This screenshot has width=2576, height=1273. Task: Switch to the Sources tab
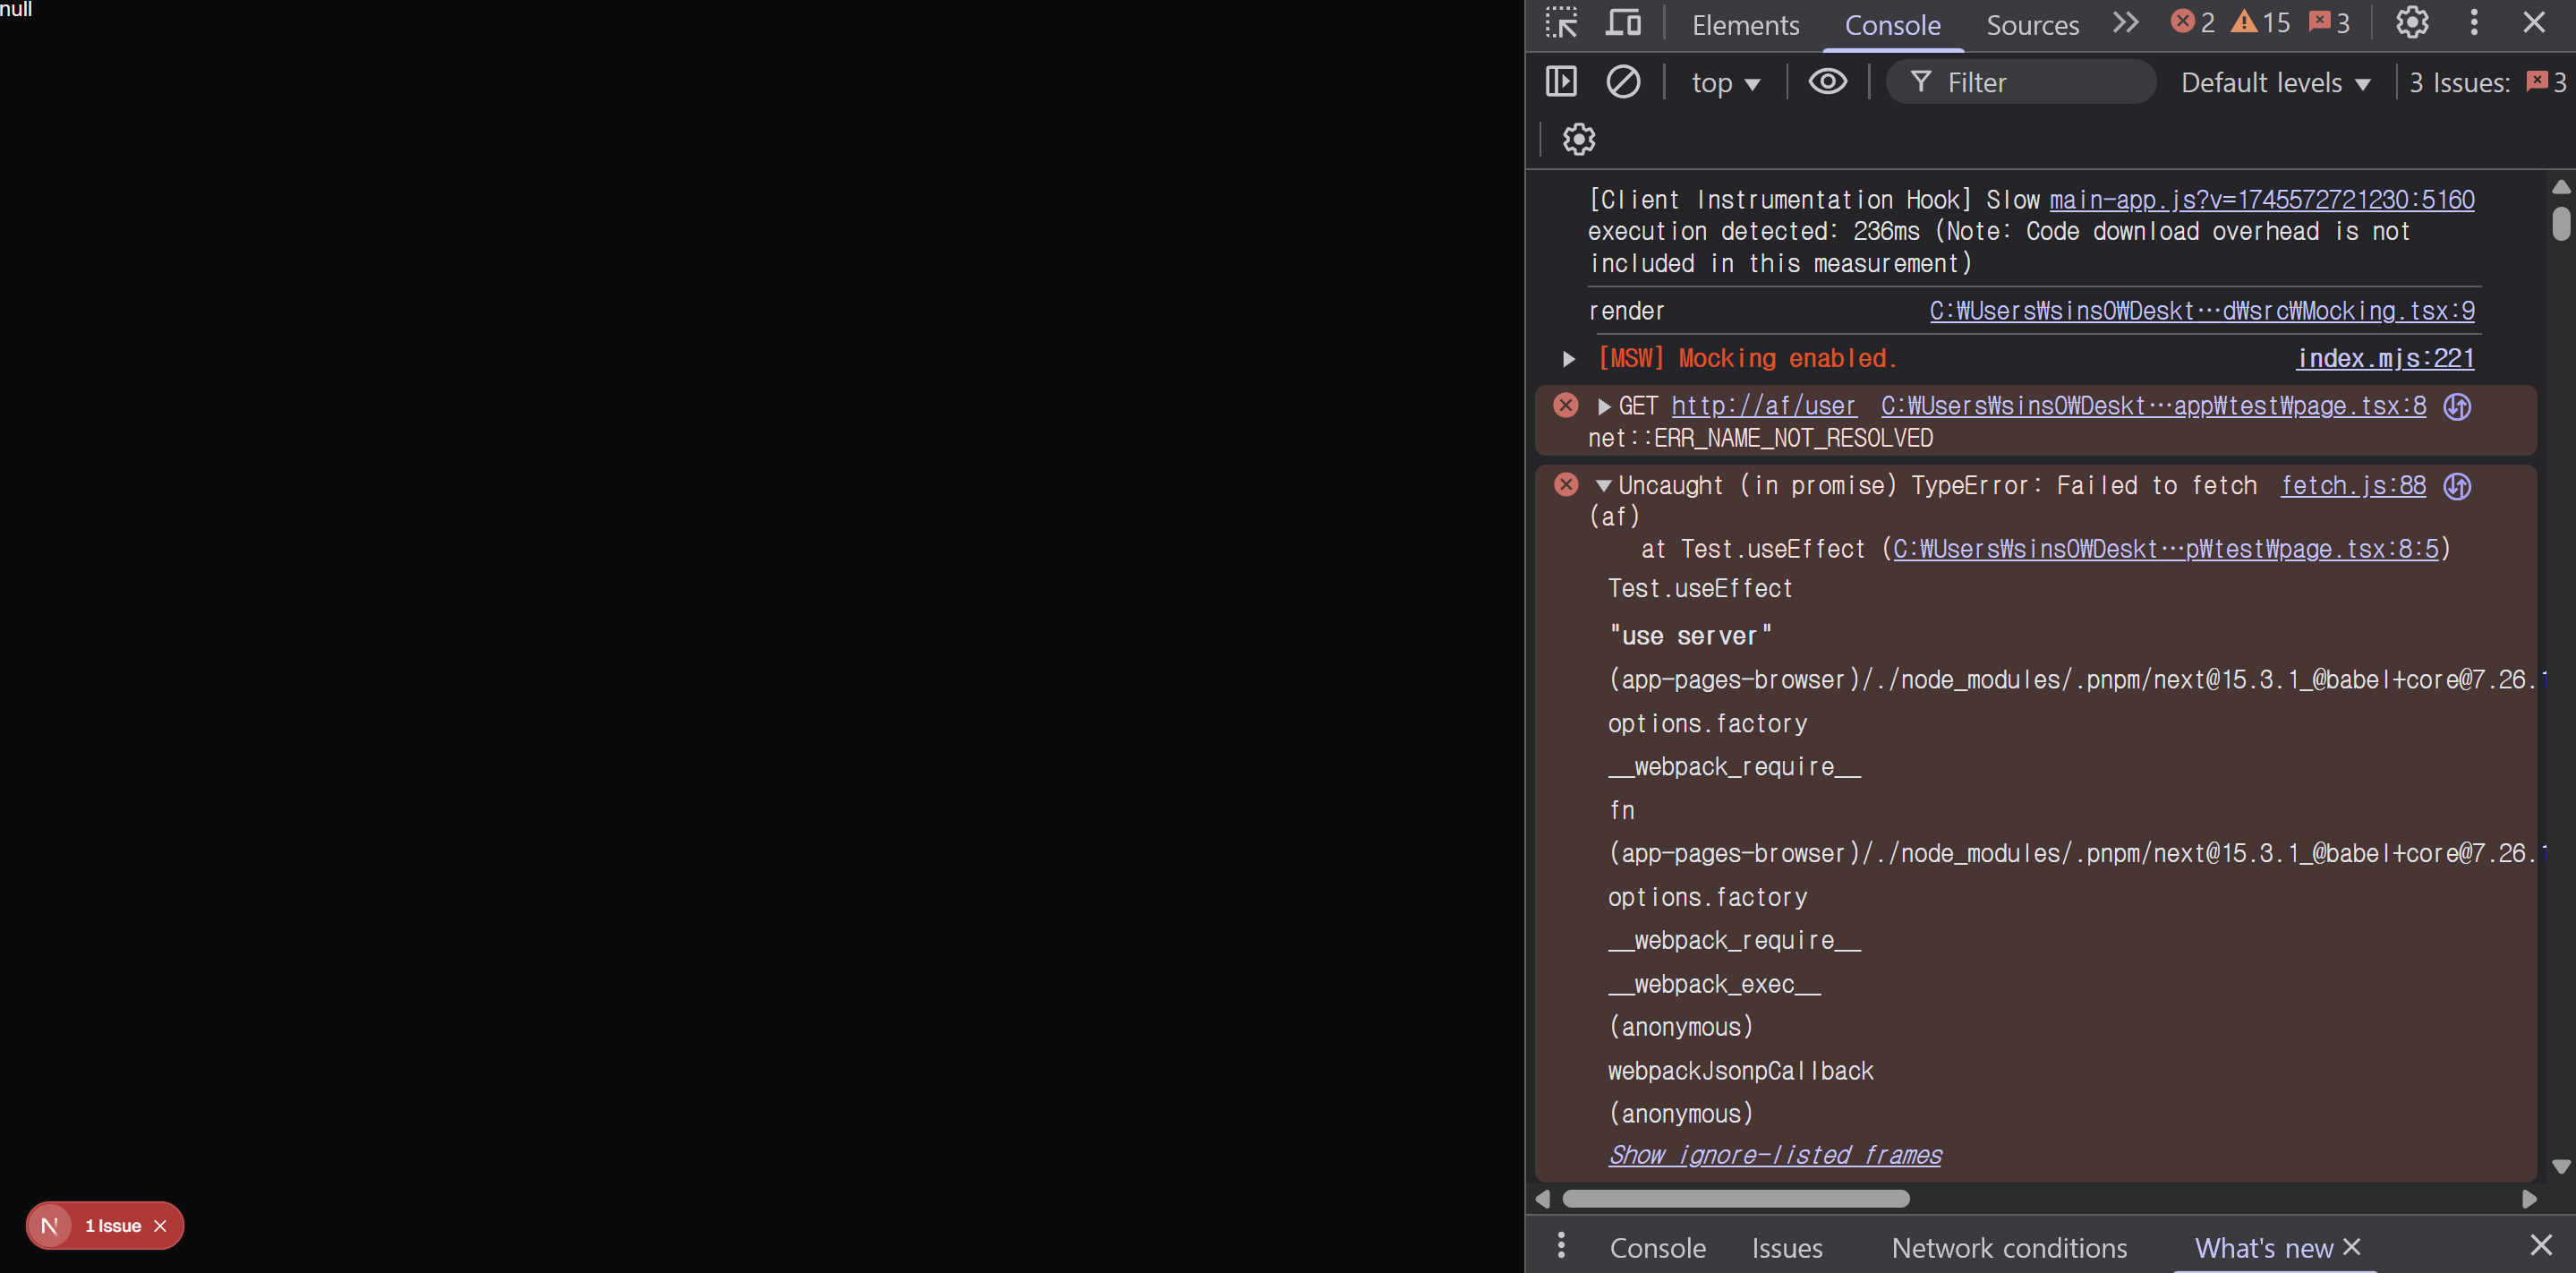pos(2032,25)
